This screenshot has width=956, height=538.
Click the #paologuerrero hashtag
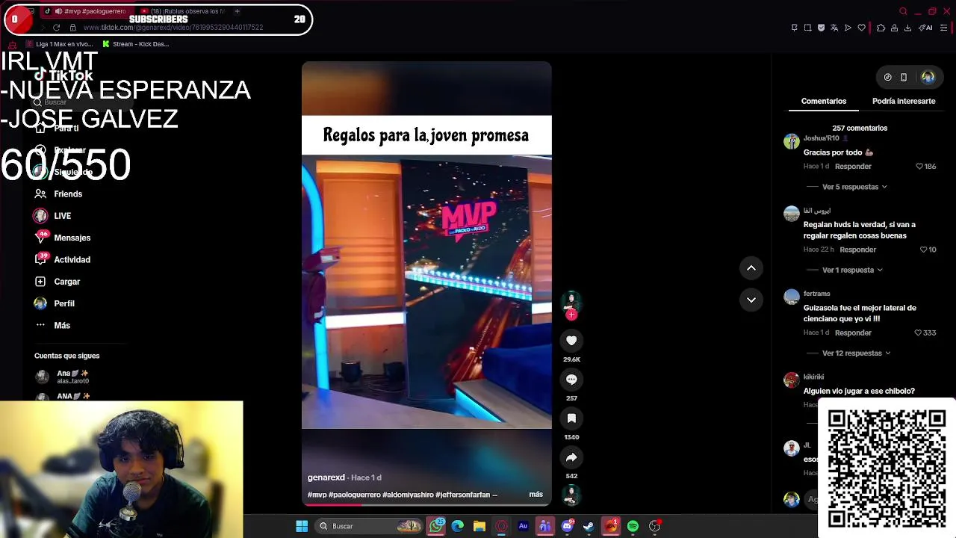tap(355, 495)
